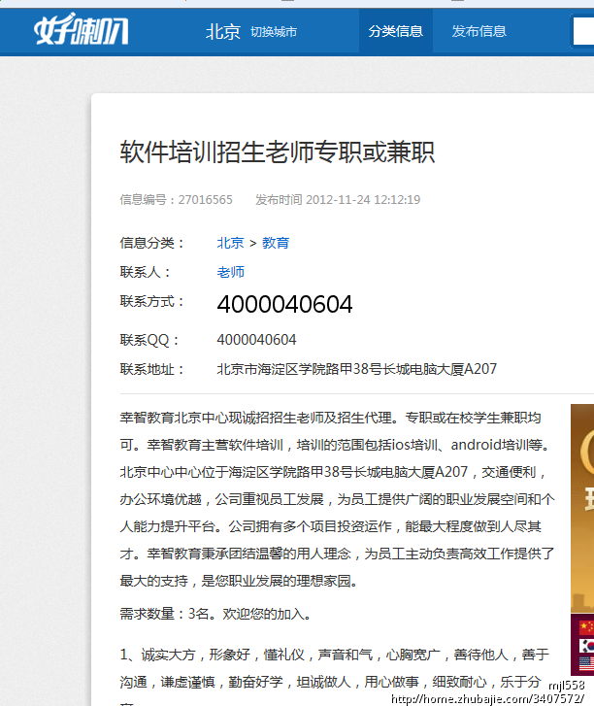This screenshot has width=594, height=706.
Task: Click the text 需求数量：3名。欢迎您的加入。
Action: click(x=215, y=614)
